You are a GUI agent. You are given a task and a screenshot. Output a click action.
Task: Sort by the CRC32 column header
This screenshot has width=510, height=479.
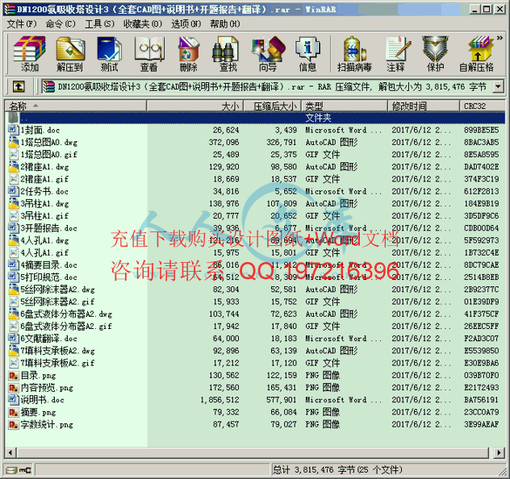tap(482, 106)
